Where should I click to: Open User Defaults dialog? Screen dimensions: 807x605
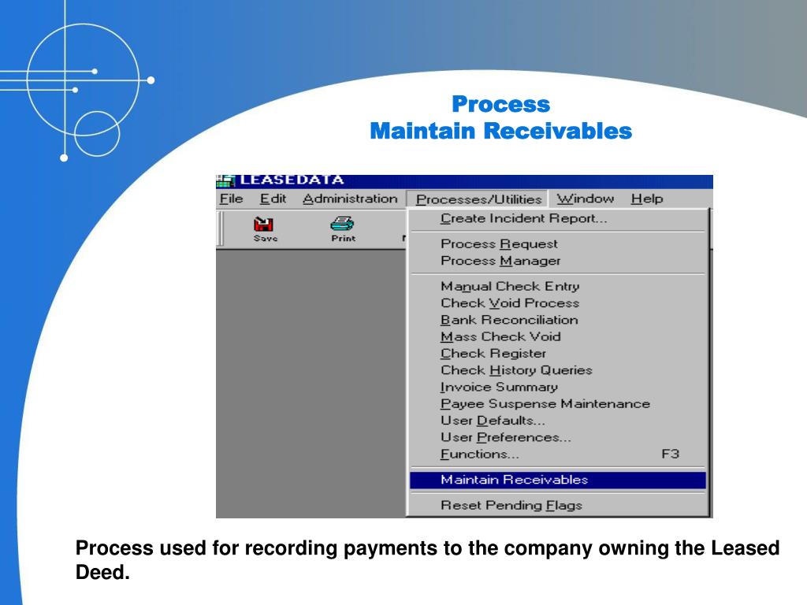click(558, 421)
